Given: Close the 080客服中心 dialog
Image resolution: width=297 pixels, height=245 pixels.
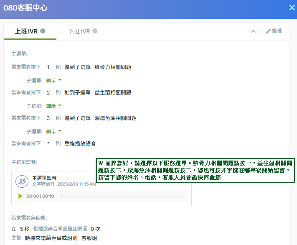Looking at the screenshot, I should click(x=292, y=8).
